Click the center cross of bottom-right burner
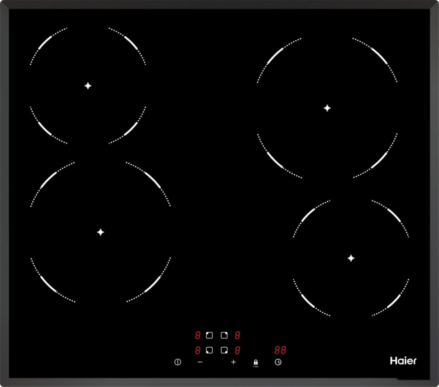Screen dimensions: 439x387 tap(351, 258)
